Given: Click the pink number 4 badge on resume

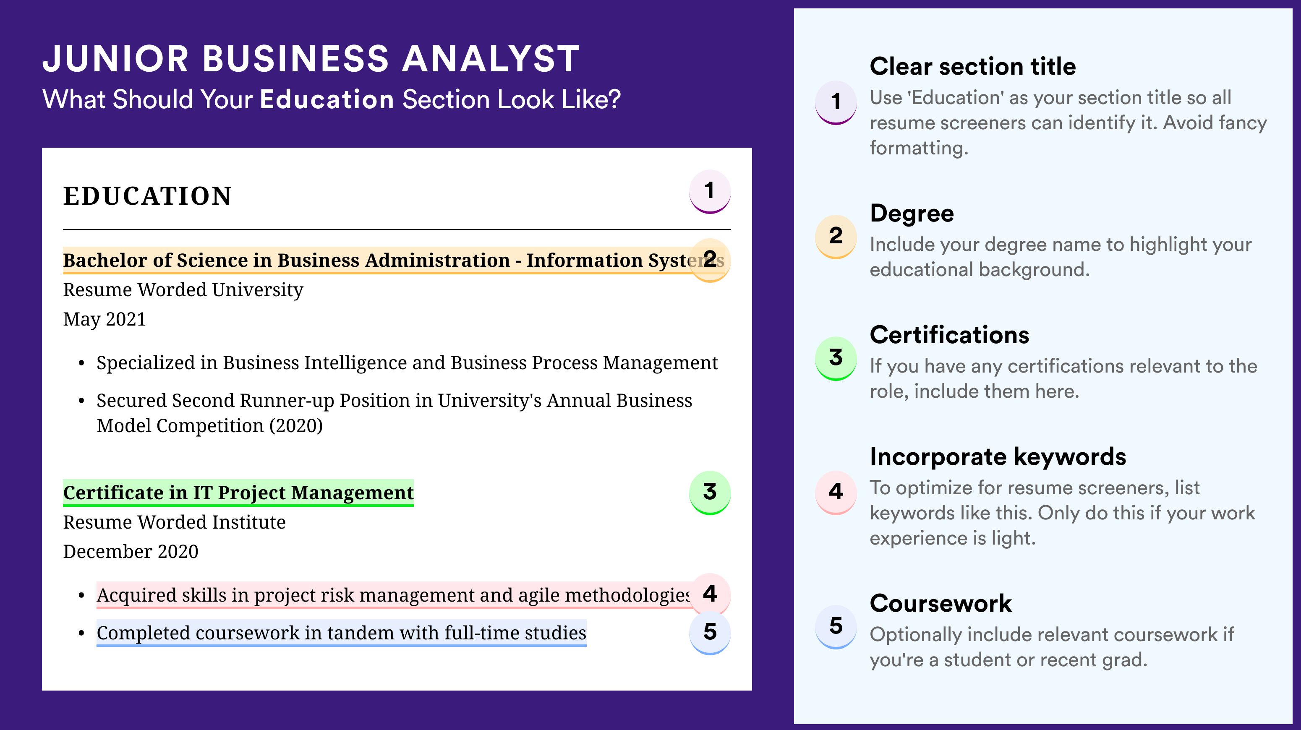Looking at the screenshot, I should [x=710, y=594].
